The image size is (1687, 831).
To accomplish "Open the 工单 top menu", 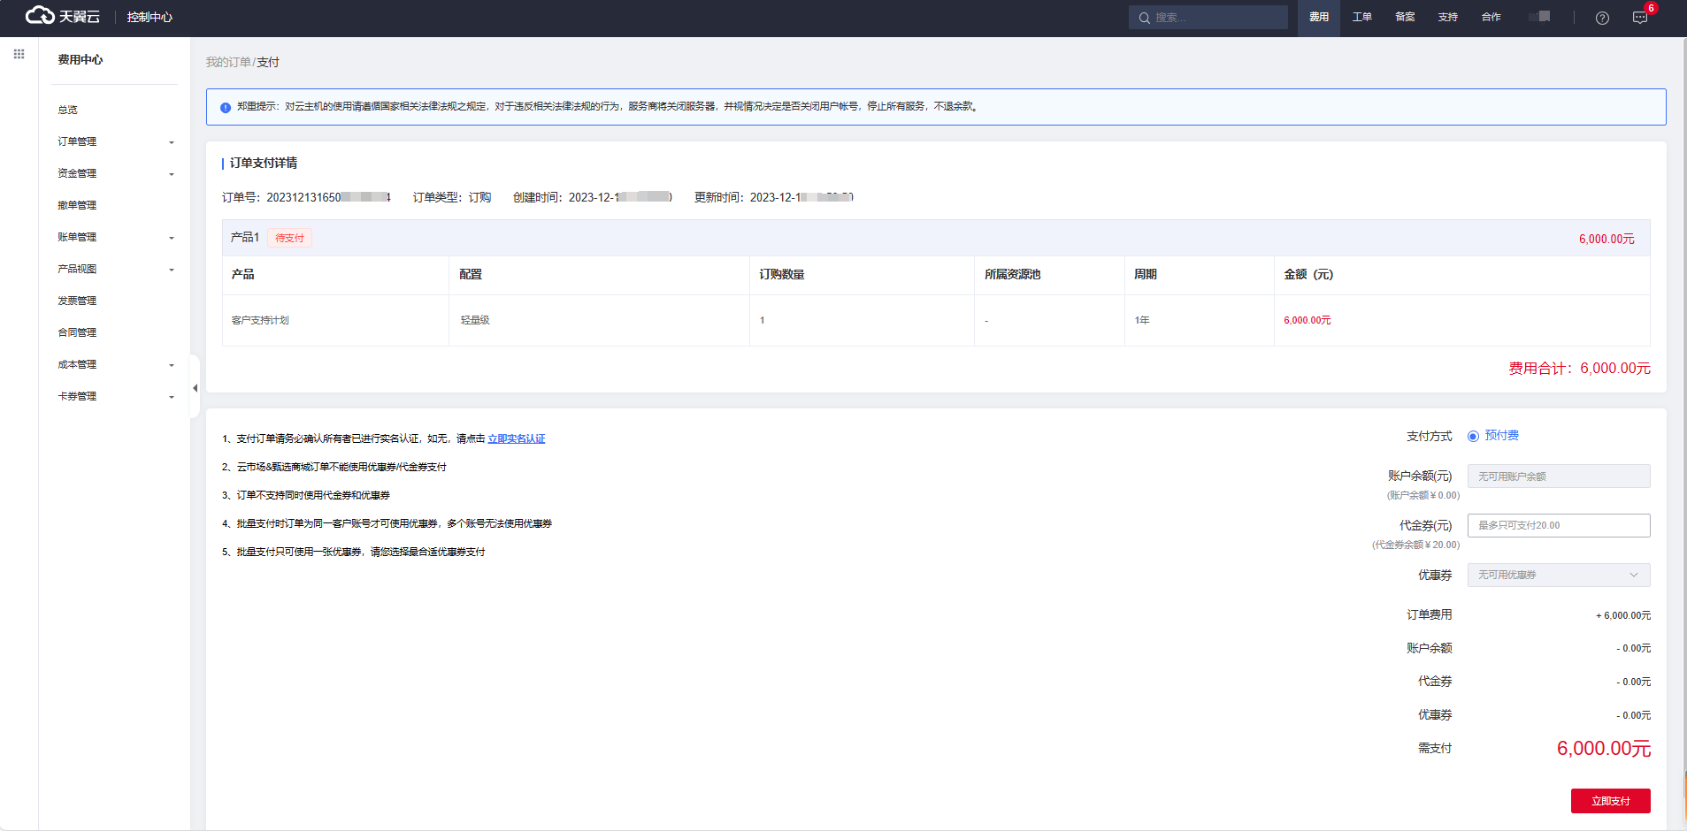I will [x=1361, y=17].
